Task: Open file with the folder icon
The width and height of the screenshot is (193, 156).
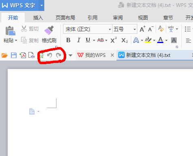Action: [4, 55]
